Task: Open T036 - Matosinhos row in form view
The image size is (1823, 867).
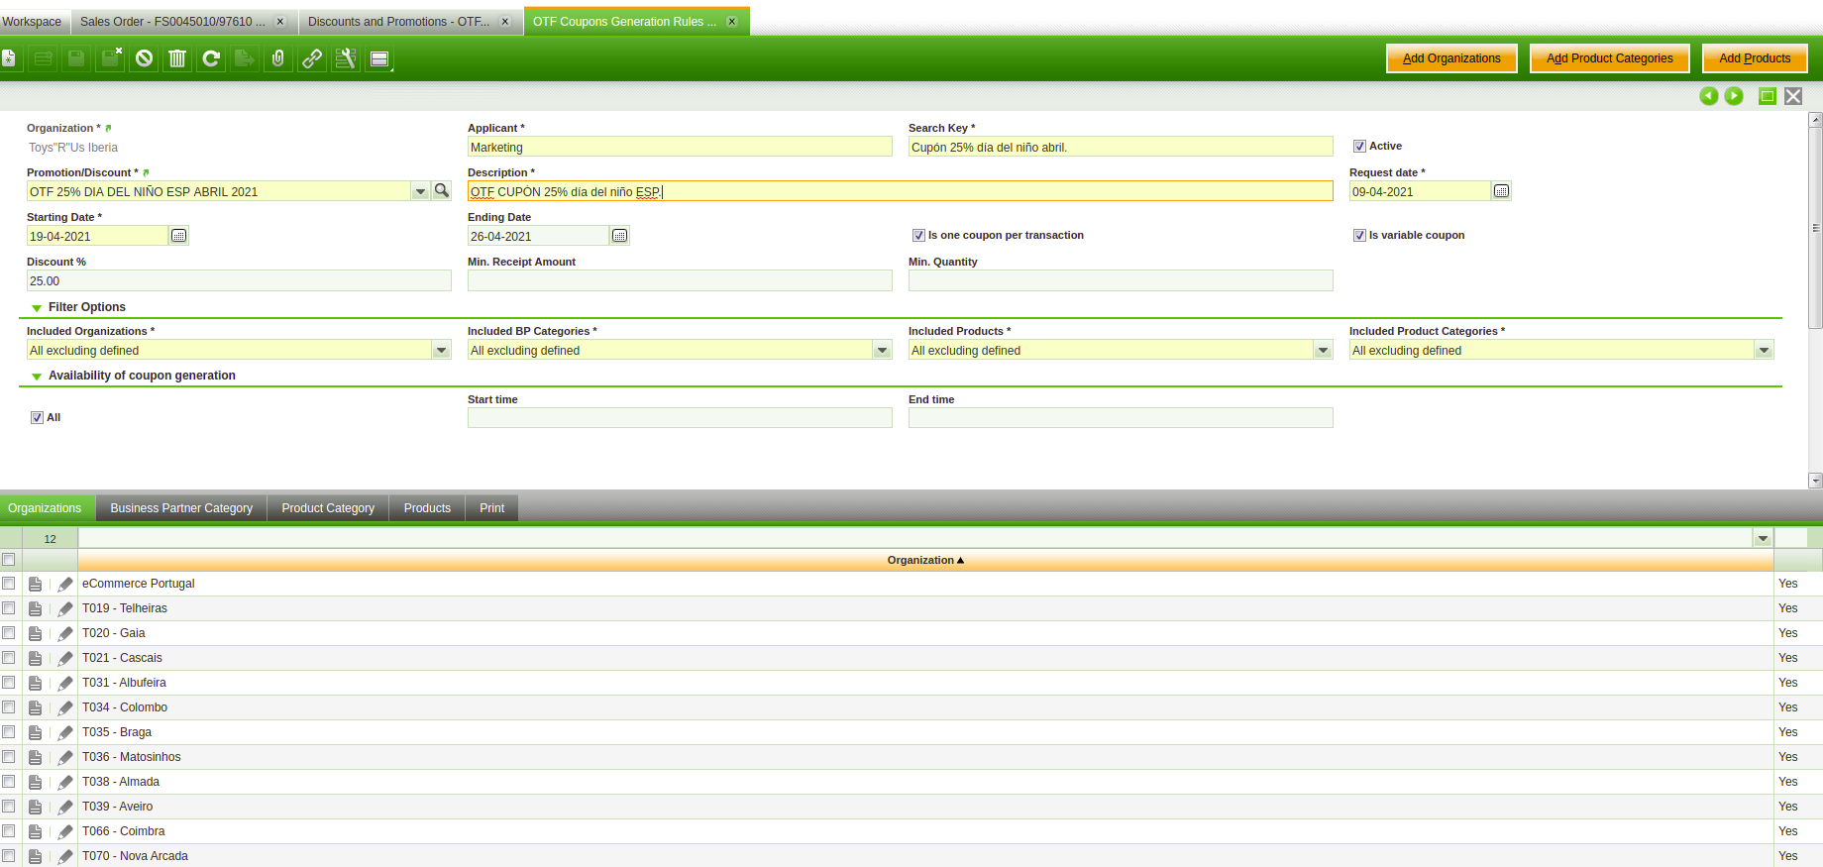Action: click(x=36, y=758)
